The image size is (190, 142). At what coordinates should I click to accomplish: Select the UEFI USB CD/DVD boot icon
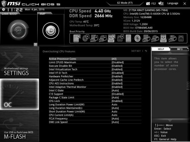103,39
